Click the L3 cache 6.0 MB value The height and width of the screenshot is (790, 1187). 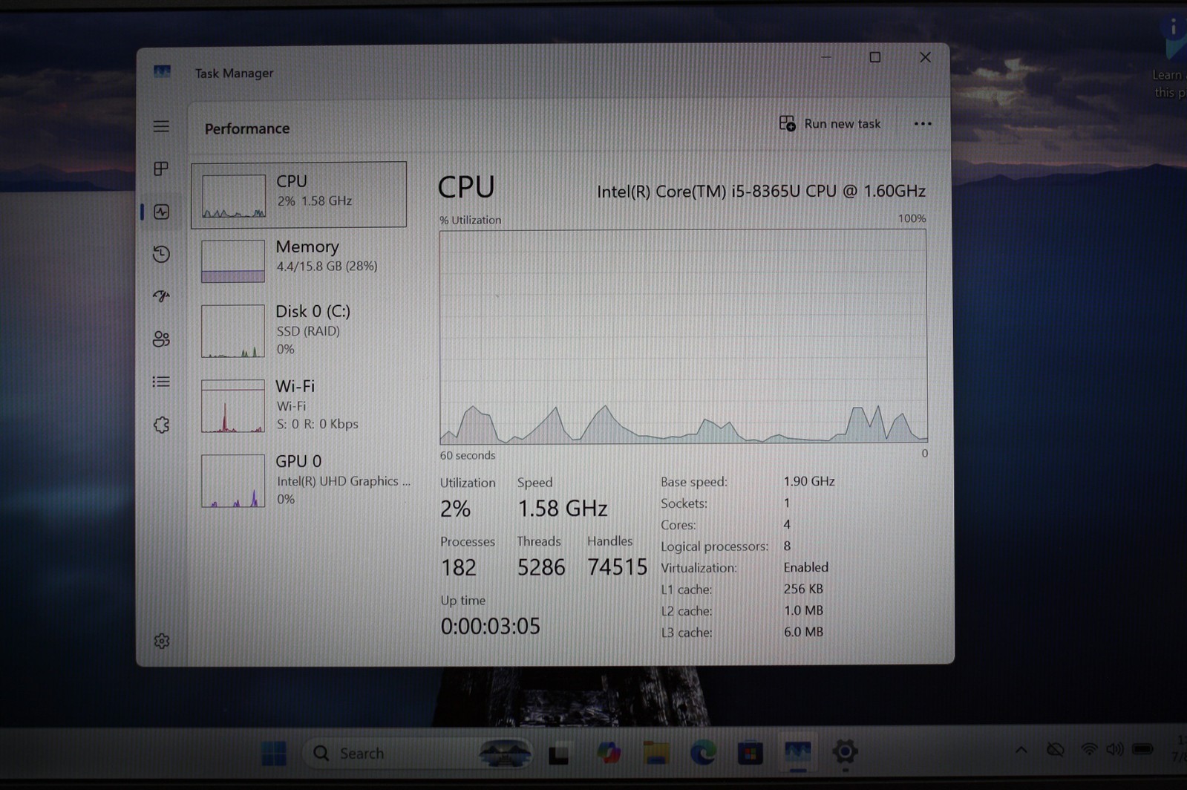click(803, 632)
